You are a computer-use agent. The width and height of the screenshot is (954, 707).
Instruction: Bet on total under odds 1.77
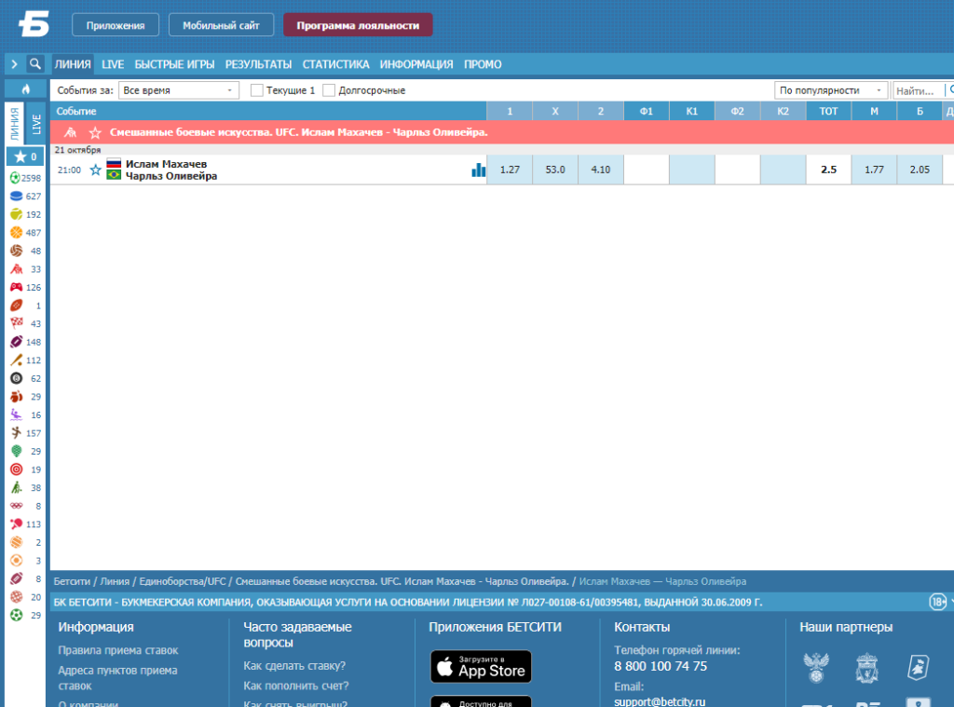[x=874, y=170]
